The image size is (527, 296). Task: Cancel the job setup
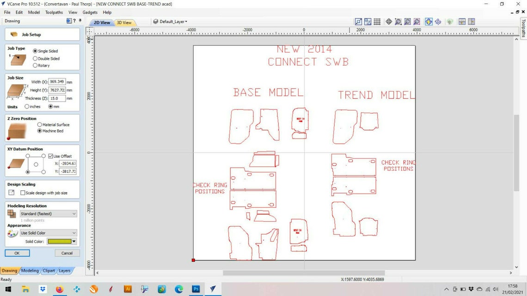click(x=67, y=253)
